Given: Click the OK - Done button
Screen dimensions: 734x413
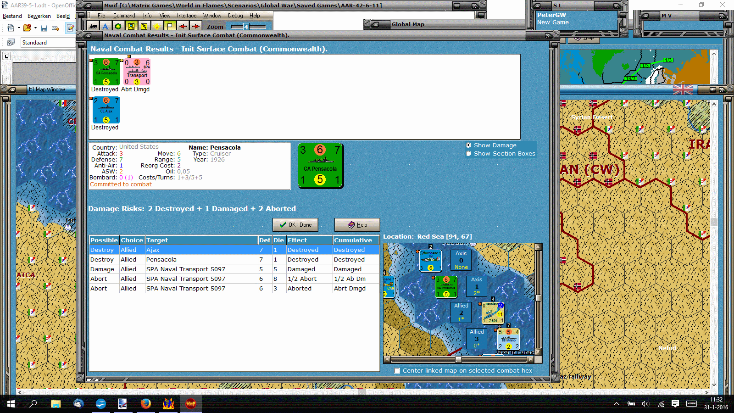Looking at the screenshot, I should (x=295, y=225).
